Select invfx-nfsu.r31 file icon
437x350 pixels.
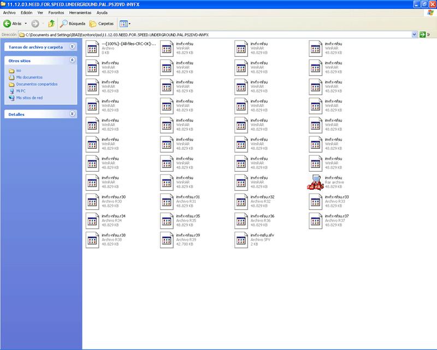click(x=167, y=201)
